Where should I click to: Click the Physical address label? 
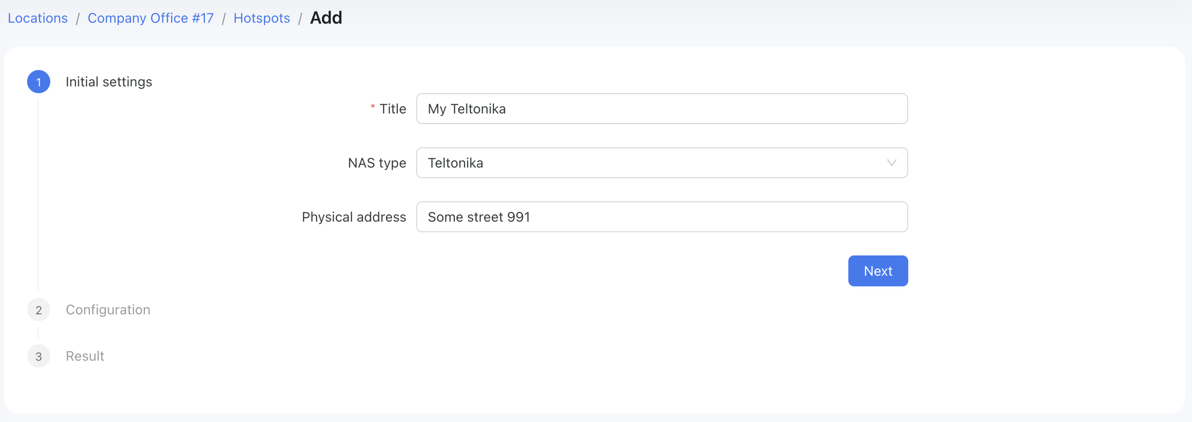(354, 217)
